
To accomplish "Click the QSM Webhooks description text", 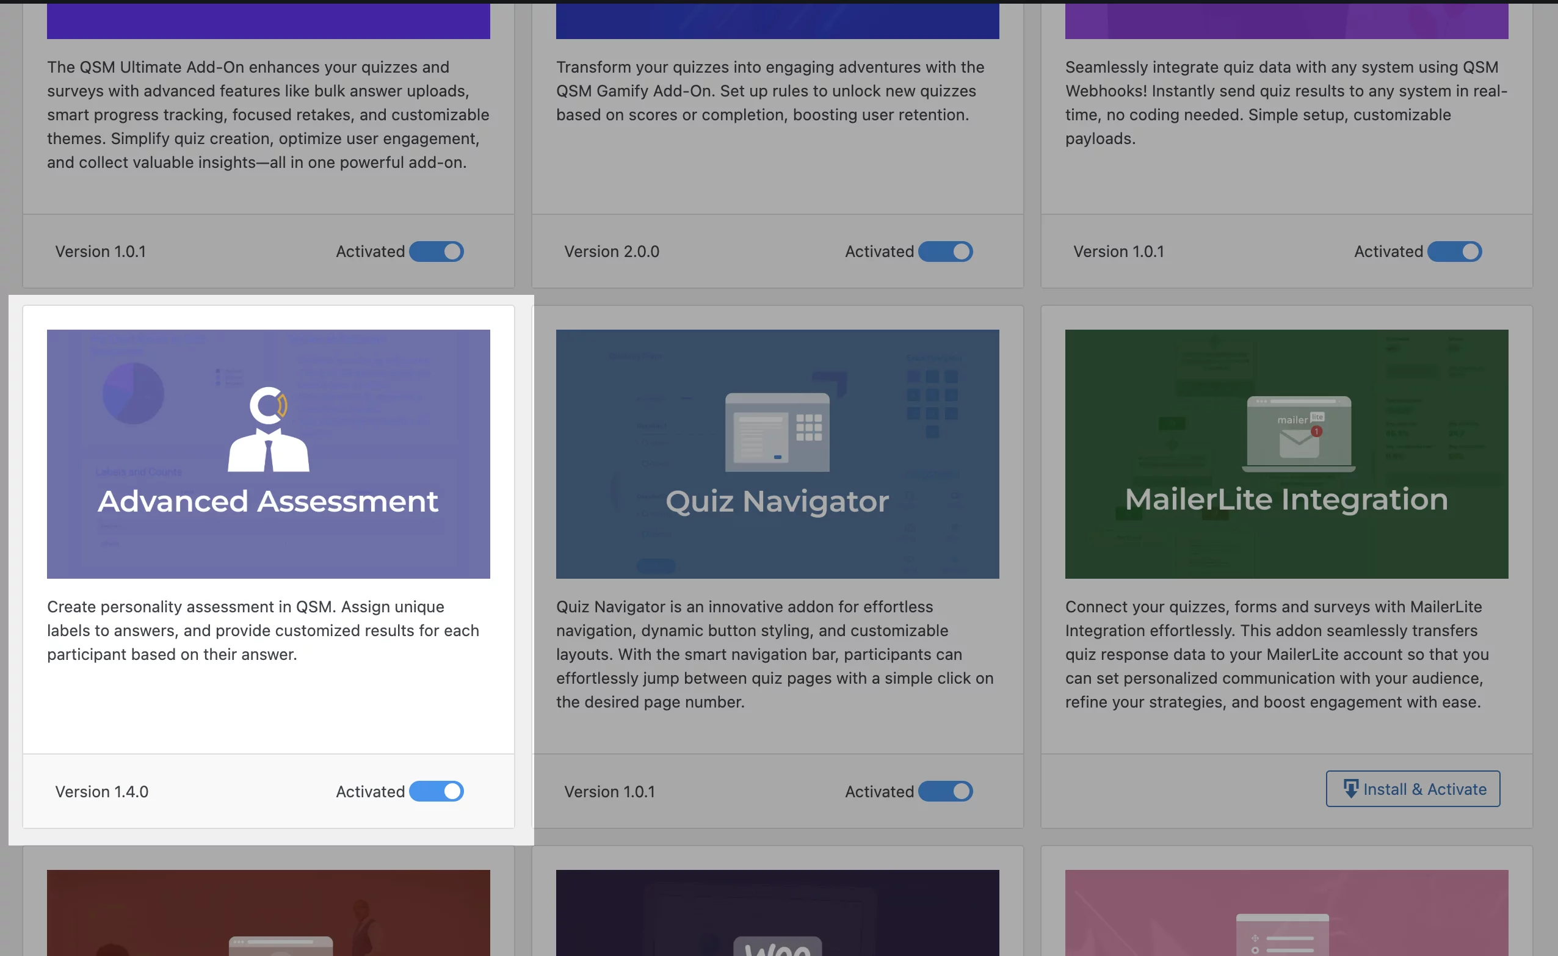I will point(1286,103).
